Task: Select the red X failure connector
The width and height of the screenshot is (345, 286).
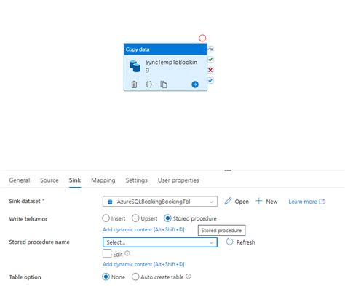Action: point(210,70)
